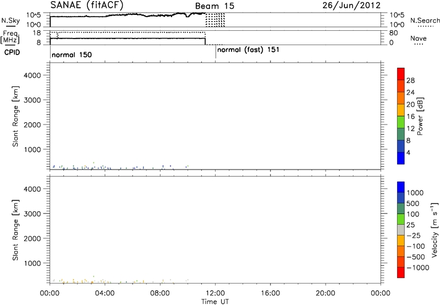This screenshot has height=305, width=440.
Task: Click the 4 label on Power colorbar
Action: (x=408, y=153)
